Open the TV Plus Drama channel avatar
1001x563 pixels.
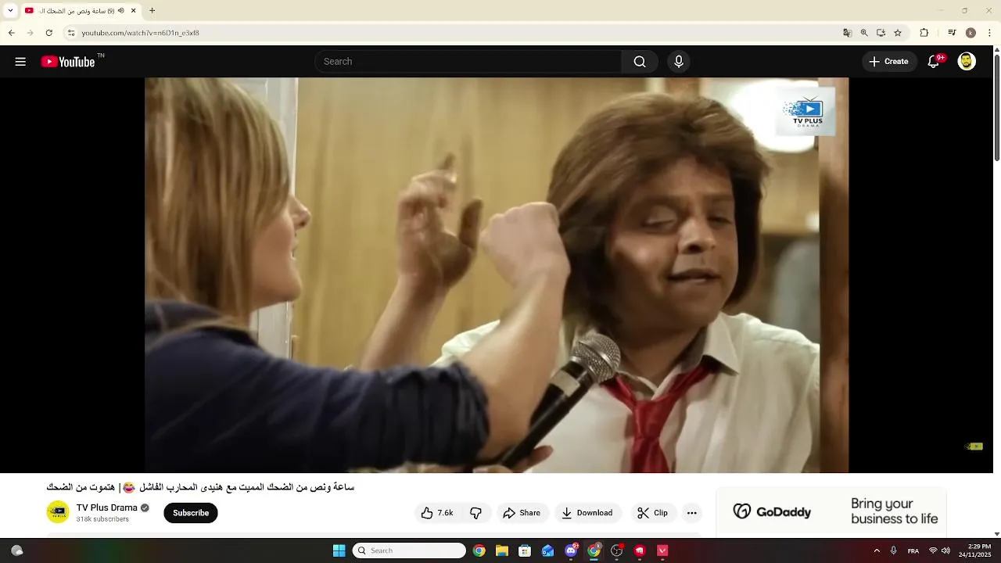[x=58, y=512]
